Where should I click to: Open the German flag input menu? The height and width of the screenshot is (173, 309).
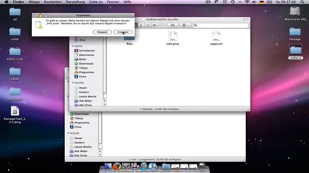point(262,2)
